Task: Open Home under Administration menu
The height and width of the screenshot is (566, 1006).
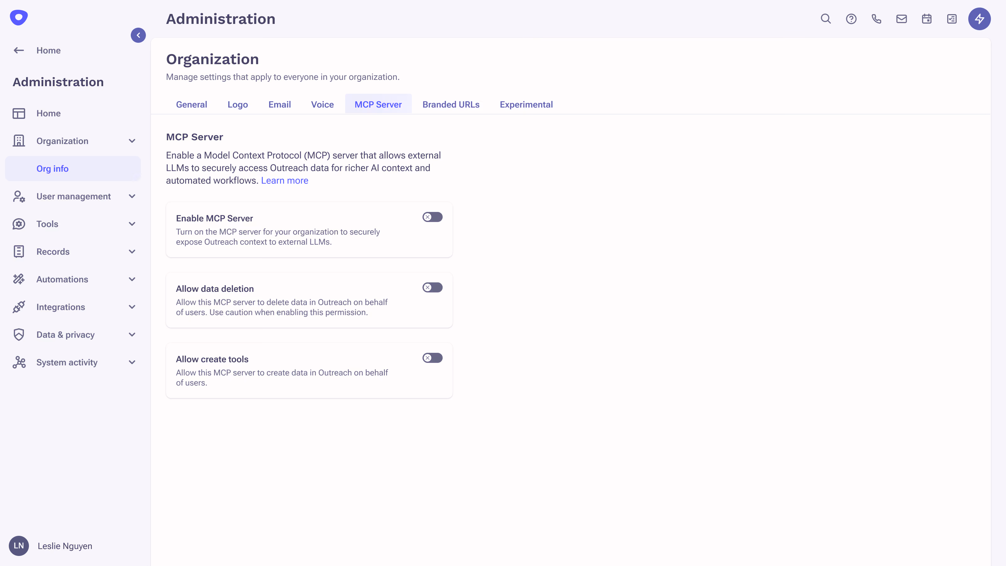Action: [48, 113]
